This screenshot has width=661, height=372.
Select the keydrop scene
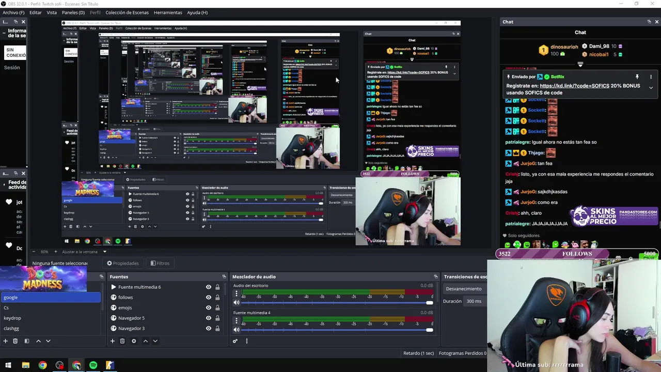(50, 318)
